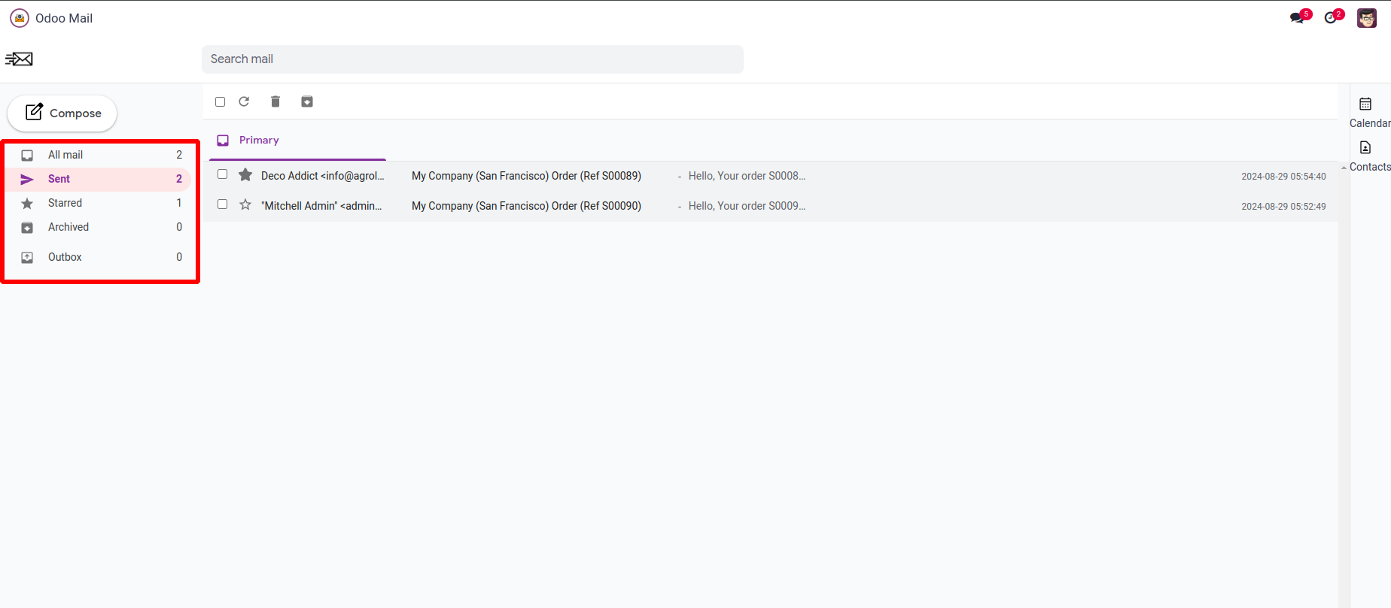Click the Compose button
Screen dimensions: 1391x608
click(62, 113)
